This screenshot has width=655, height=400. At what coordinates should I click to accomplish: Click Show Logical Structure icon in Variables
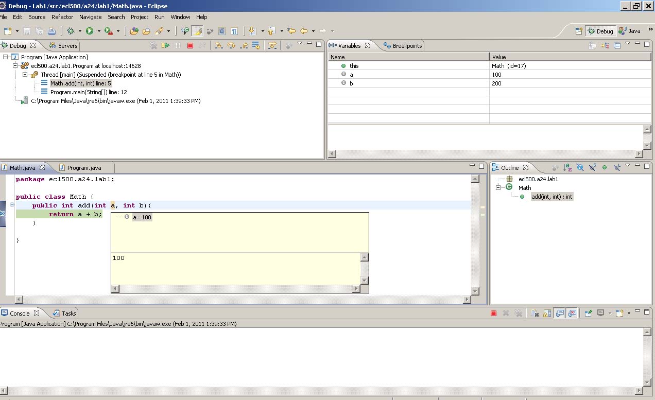point(605,45)
